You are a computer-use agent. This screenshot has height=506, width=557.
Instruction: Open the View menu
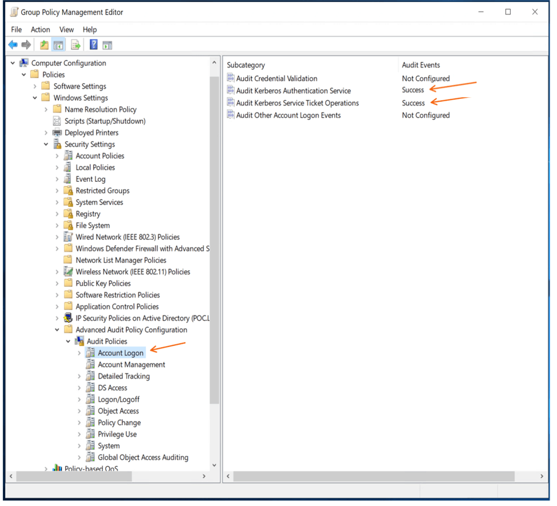tap(66, 30)
